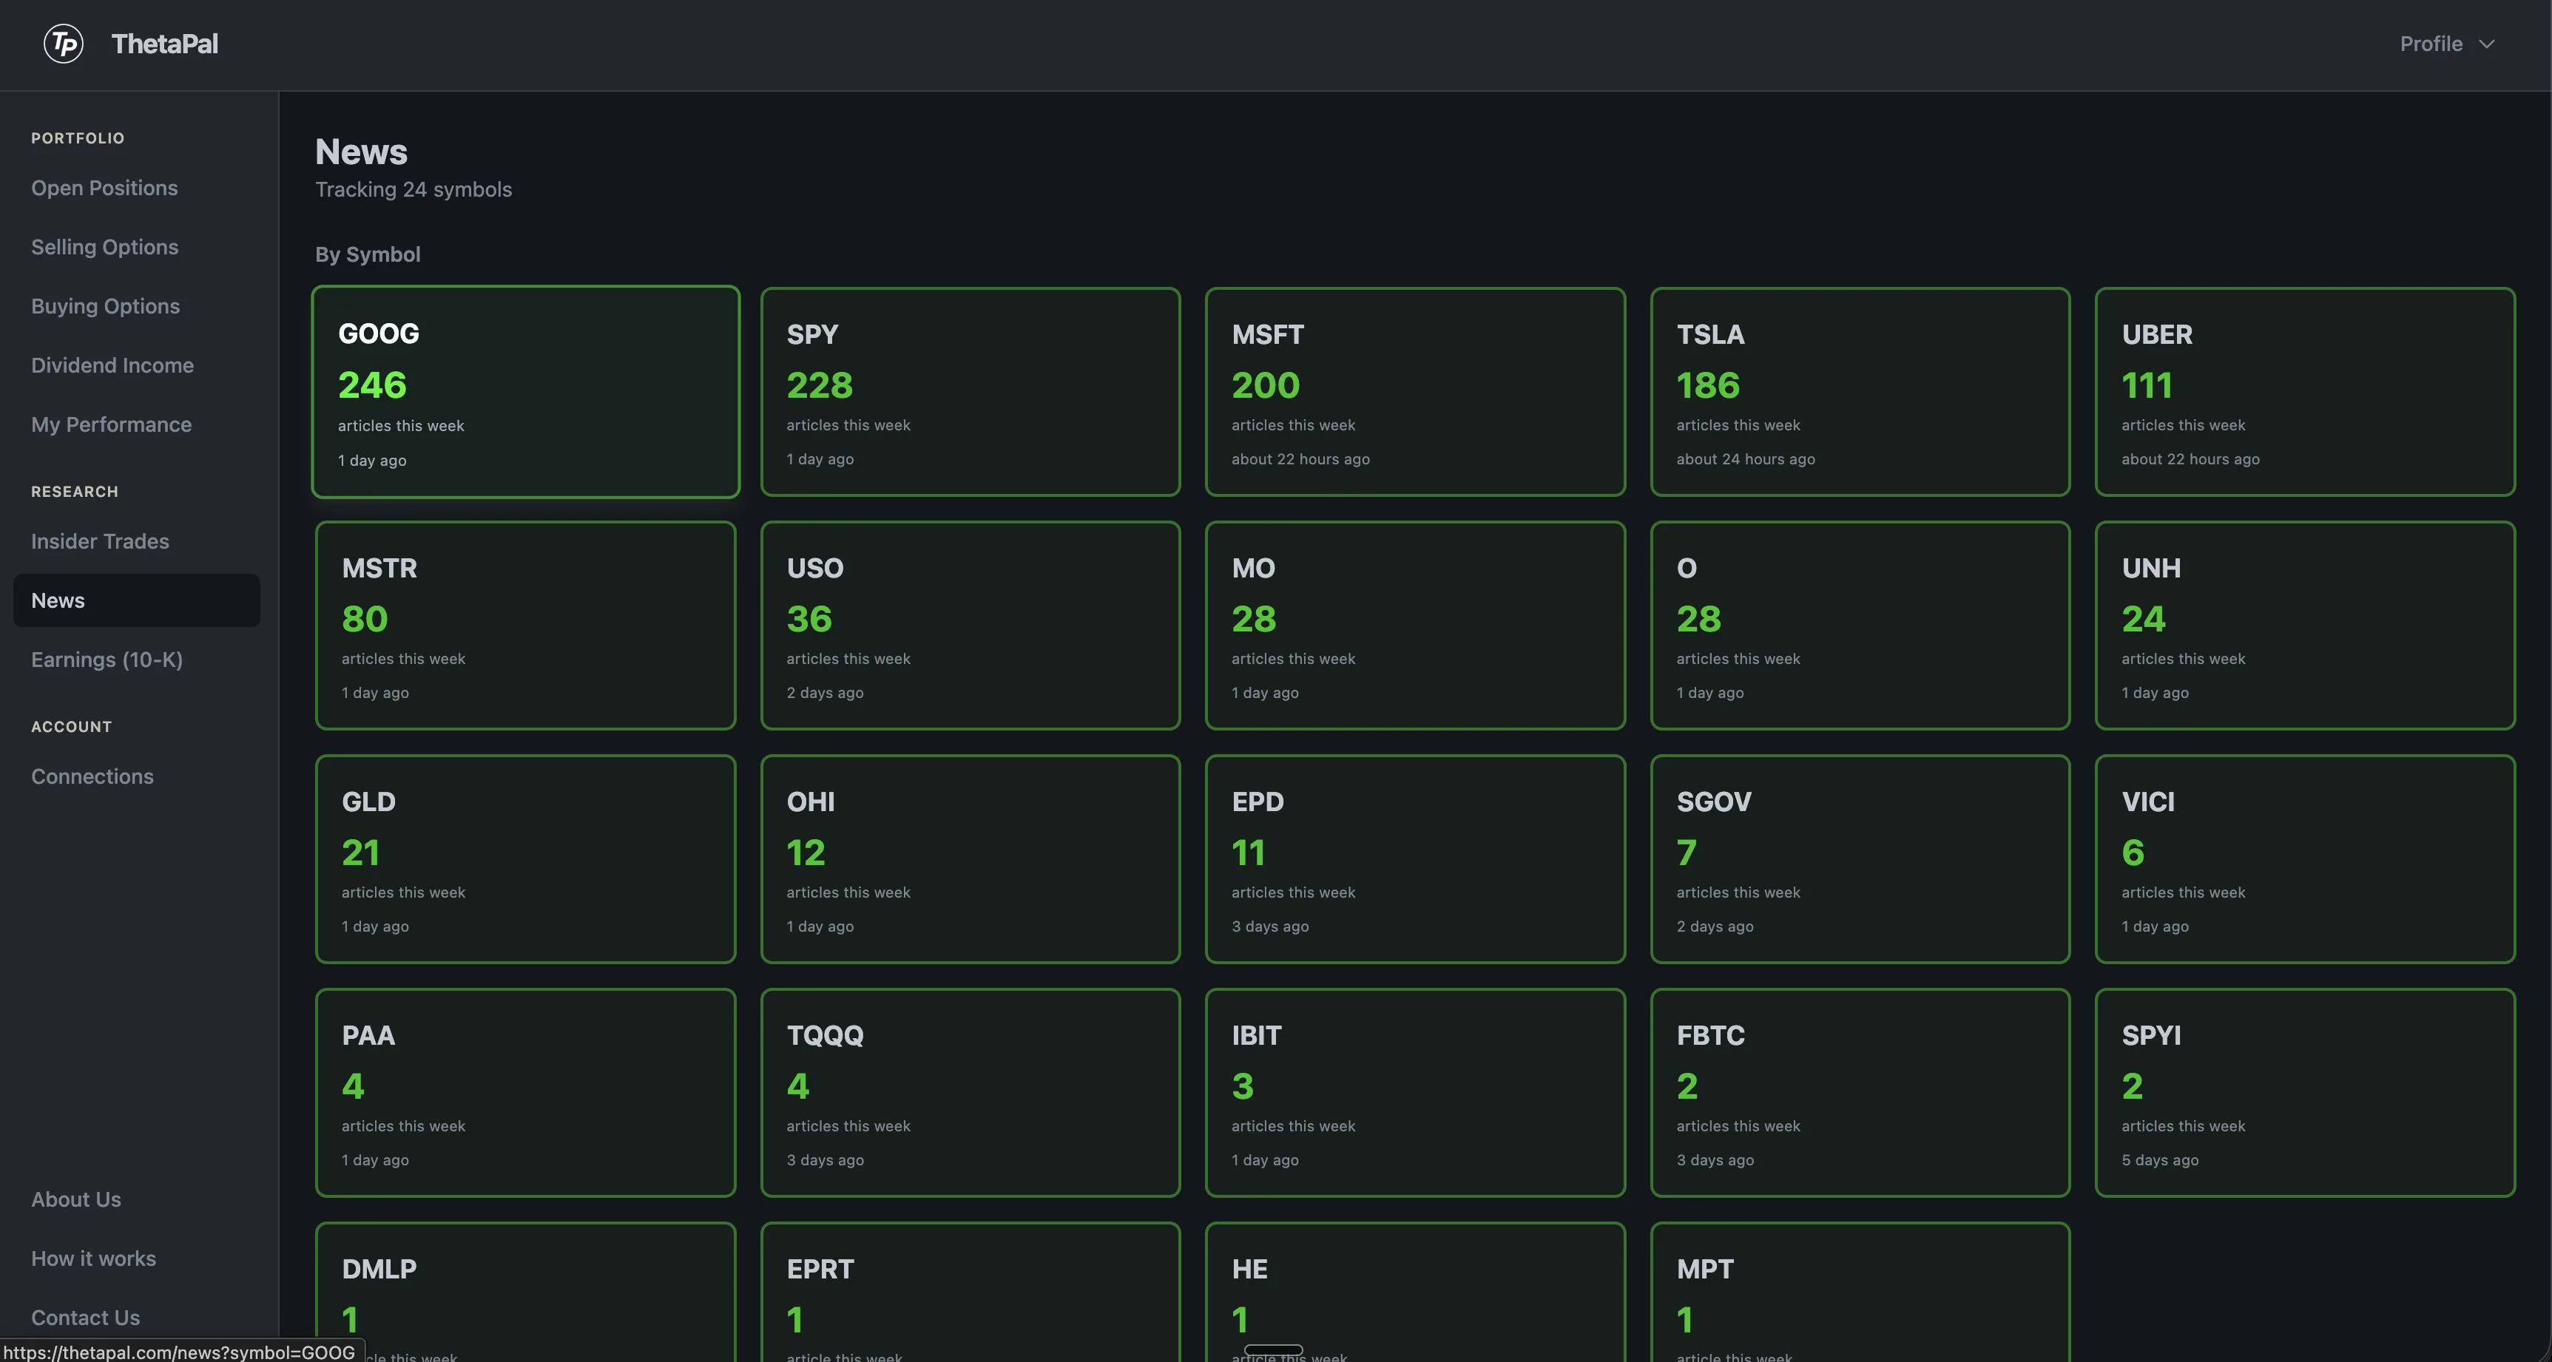
Task: Click "about 24 hours ago" on TSLA card
Action: tap(1746, 460)
